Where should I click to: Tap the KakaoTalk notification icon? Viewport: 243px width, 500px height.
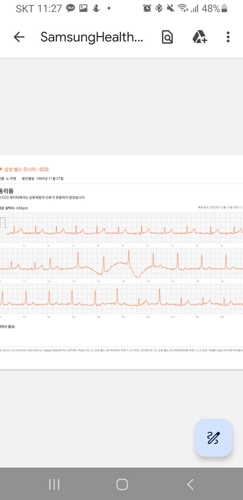click(x=71, y=9)
